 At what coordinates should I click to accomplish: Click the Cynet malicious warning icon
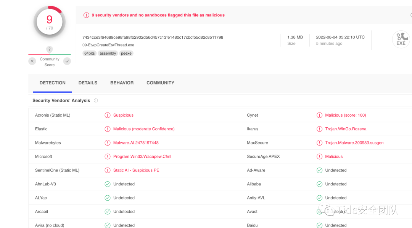click(319, 115)
